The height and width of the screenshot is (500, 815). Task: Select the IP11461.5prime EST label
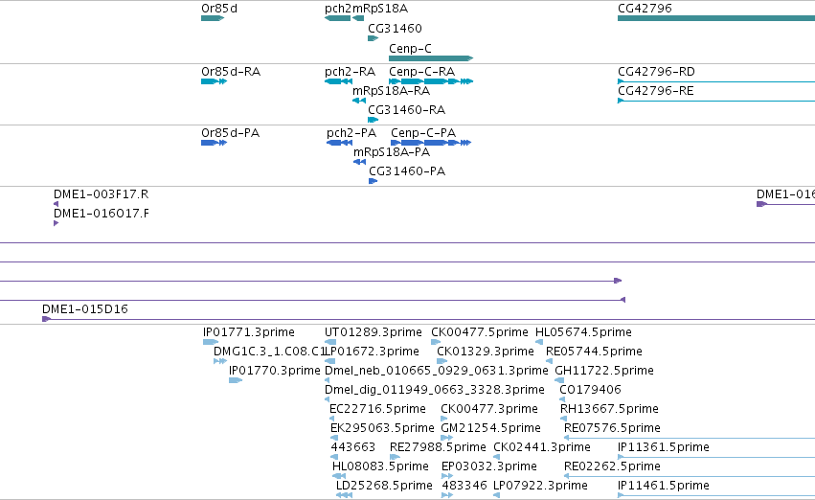[664, 486]
